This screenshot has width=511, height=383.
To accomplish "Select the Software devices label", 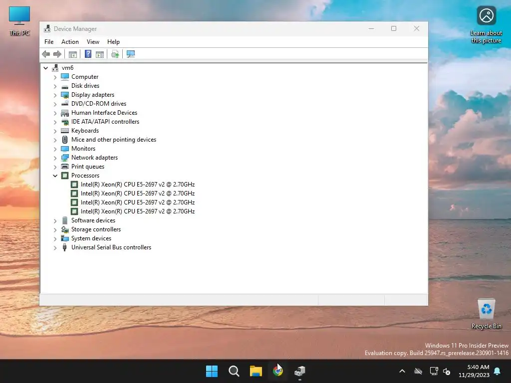I will tap(93, 220).
